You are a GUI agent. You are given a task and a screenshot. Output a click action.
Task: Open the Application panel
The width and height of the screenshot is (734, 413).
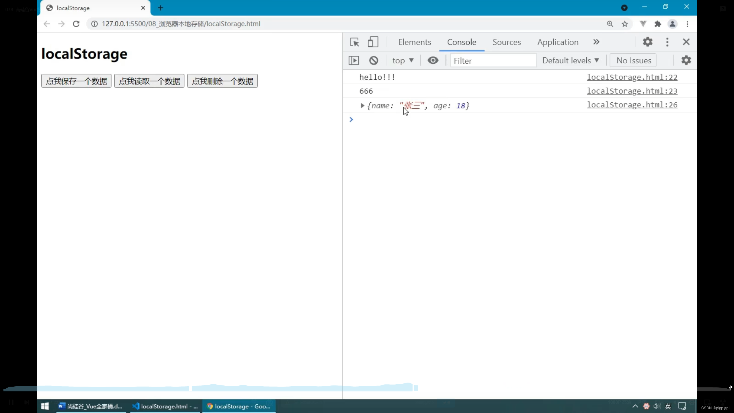coord(558,42)
